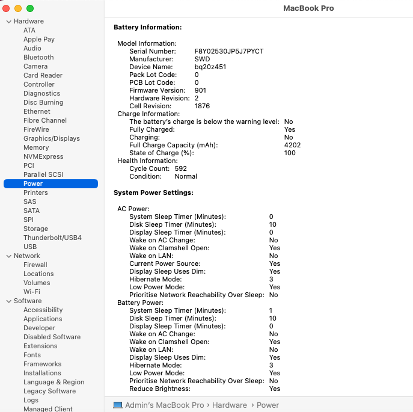This screenshot has width=413, height=412.
Task: Select the highlighted Power entry
Action: pos(50,183)
